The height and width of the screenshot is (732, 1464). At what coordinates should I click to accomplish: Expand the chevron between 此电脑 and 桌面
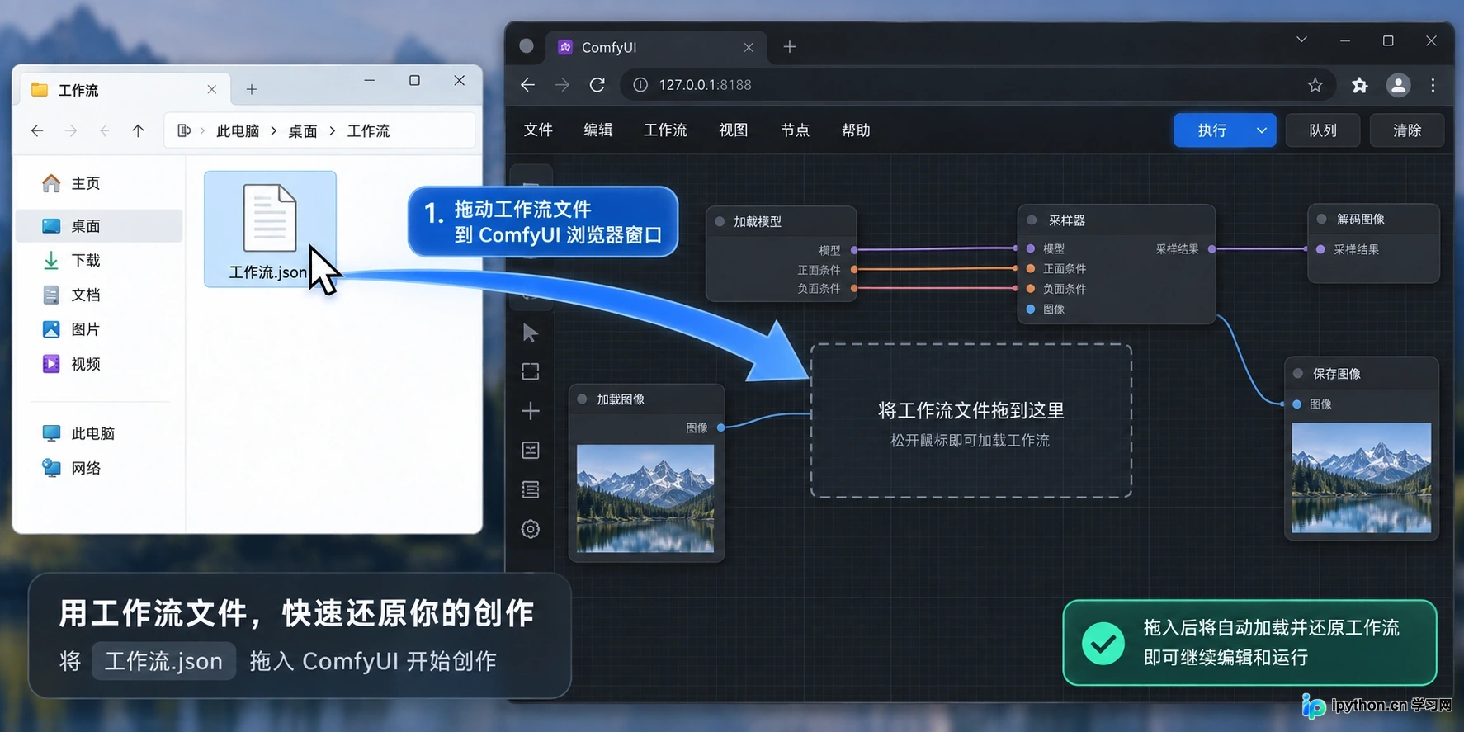pyautogui.click(x=274, y=130)
